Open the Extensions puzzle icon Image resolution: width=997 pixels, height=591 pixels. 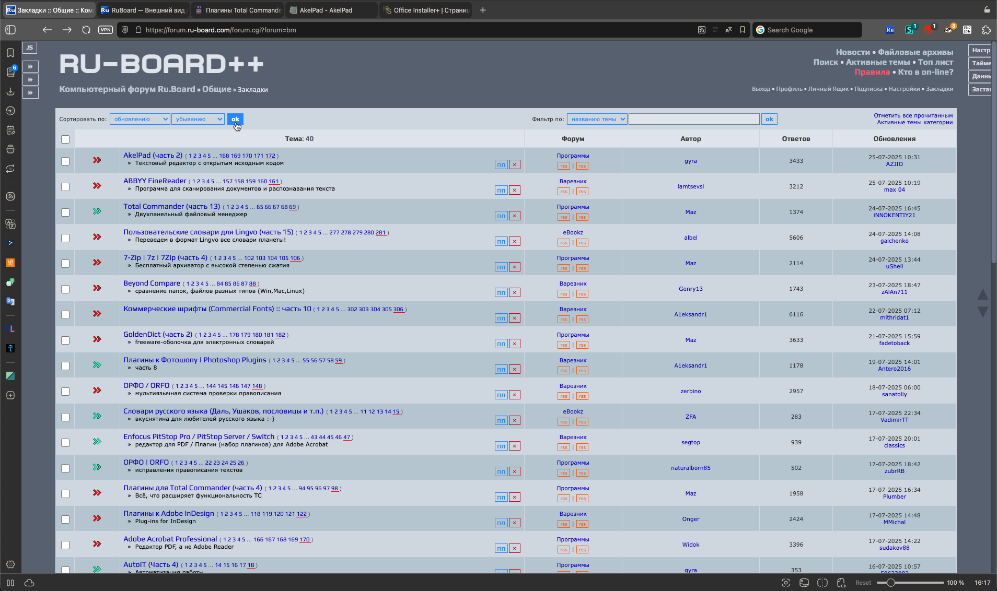tap(986, 30)
